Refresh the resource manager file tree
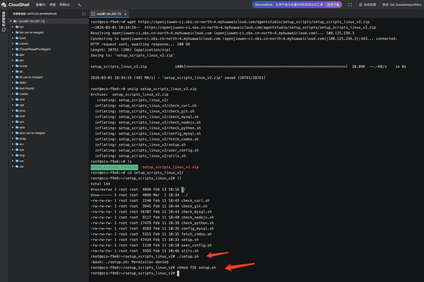This screenshot has height=282, width=424. click(x=84, y=14)
